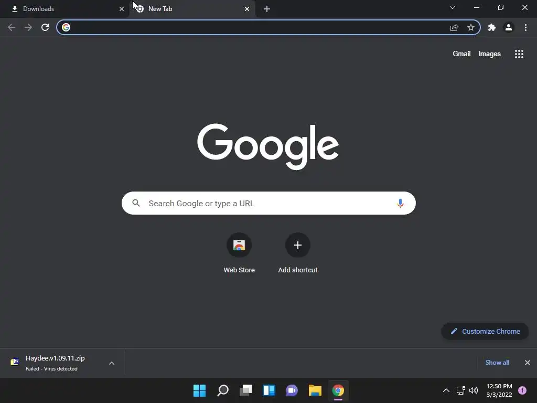Open Widgets from the taskbar

(x=269, y=390)
